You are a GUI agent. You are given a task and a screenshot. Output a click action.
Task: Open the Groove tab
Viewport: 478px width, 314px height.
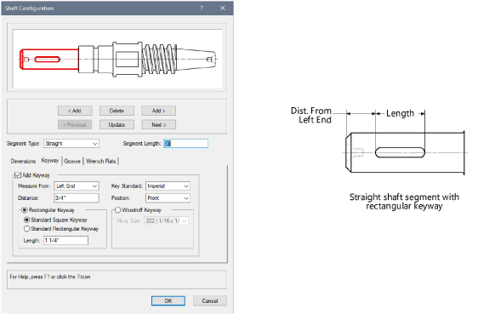click(x=72, y=162)
